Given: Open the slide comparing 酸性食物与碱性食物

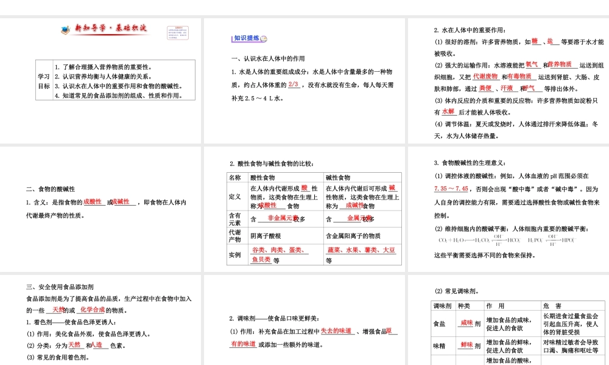Looking at the screenshot, I should click(304, 209).
